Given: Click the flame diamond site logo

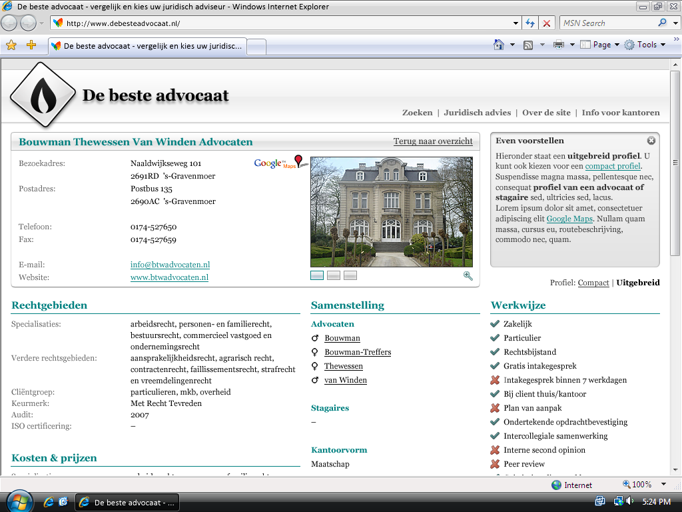Looking at the screenshot, I should pos(43,95).
